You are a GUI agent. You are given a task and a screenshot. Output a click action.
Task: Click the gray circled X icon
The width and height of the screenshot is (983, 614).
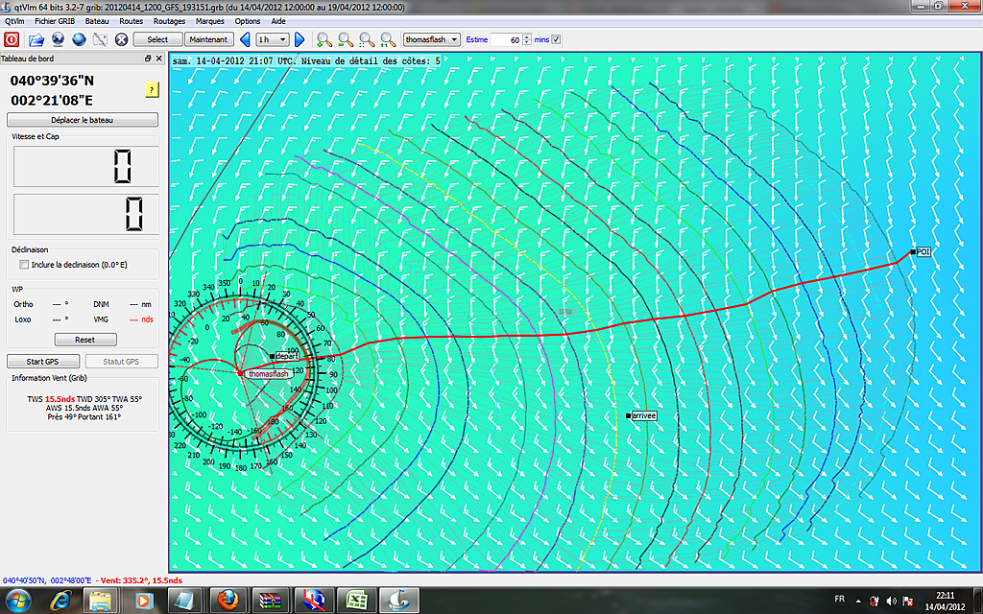[x=122, y=39]
